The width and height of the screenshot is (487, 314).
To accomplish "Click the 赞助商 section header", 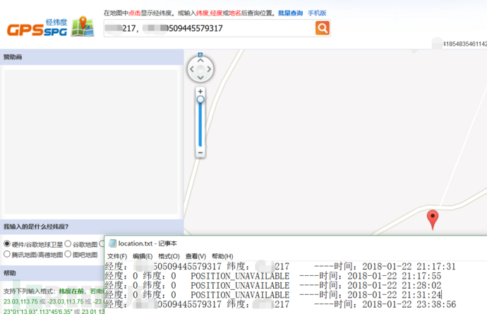I will tap(92, 57).
